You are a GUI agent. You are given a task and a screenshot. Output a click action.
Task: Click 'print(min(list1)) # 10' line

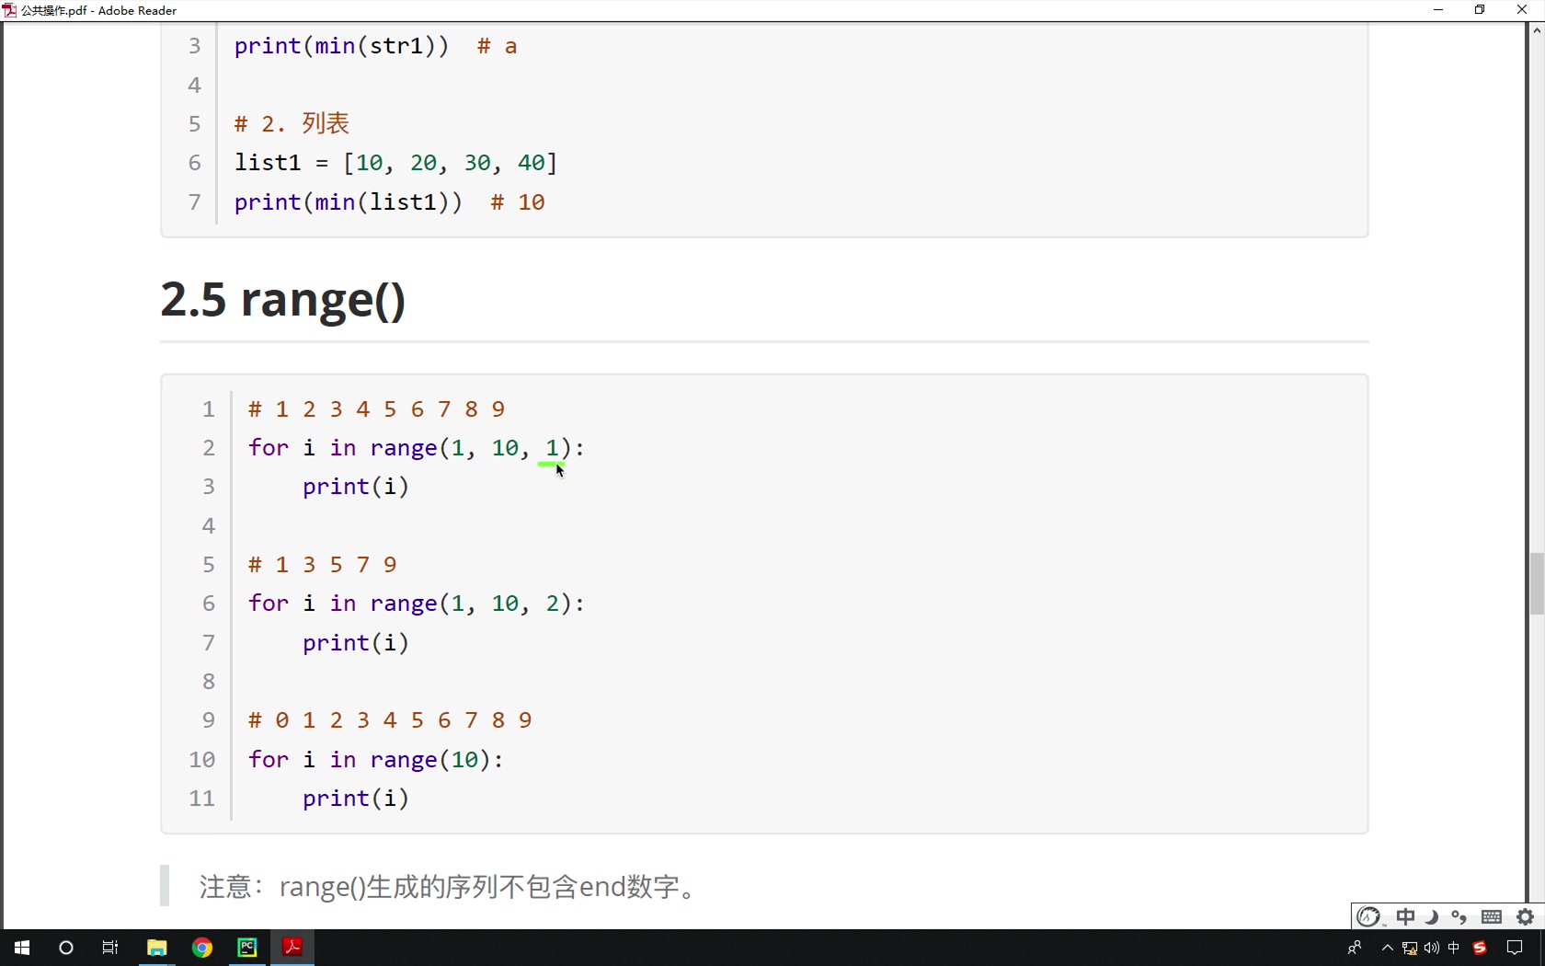390,202
